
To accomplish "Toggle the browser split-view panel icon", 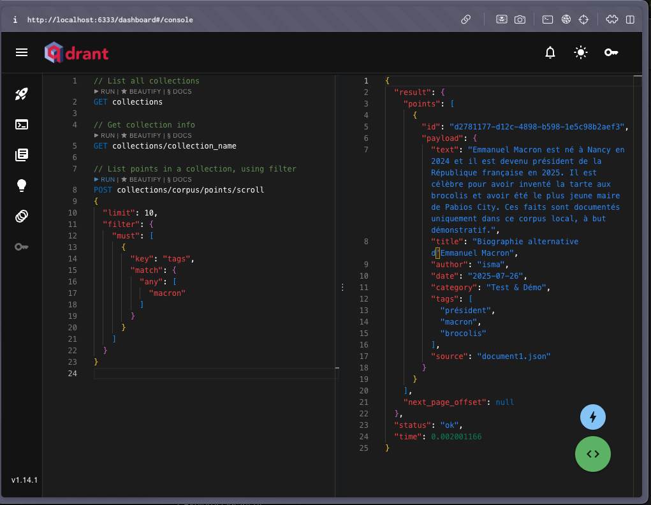I will (x=630, y=20).
